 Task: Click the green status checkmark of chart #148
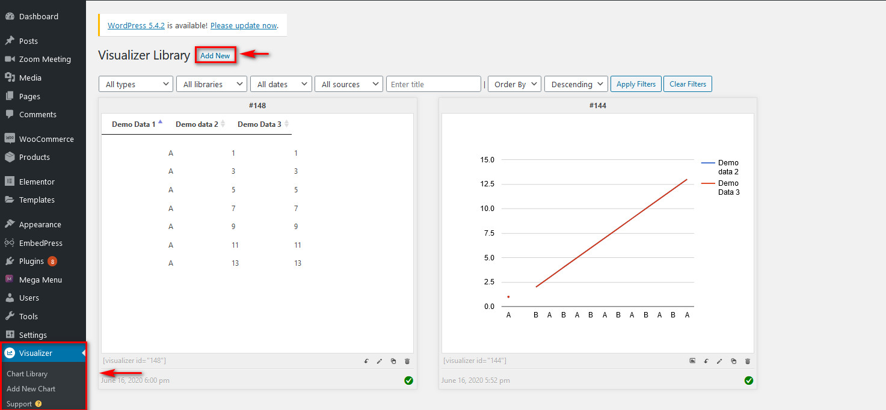(x=409, y=381)
